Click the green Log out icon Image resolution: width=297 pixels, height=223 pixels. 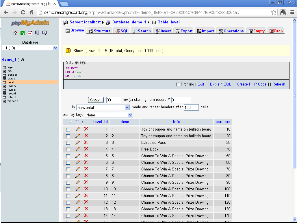pyautogui.click(x=23, y=33)
